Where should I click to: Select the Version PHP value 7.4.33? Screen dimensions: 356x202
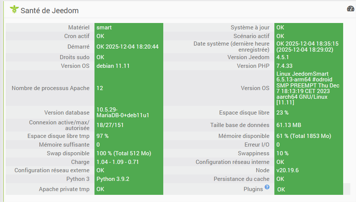(x=285, y=66)
